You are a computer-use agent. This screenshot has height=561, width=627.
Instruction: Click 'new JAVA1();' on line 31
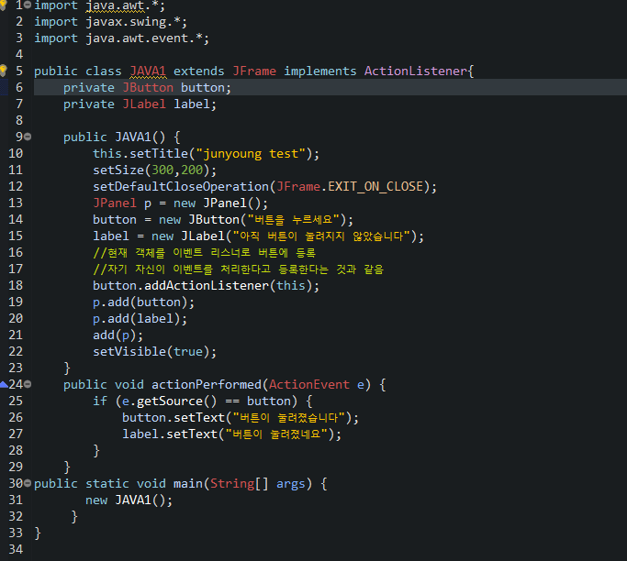(129, 500)
